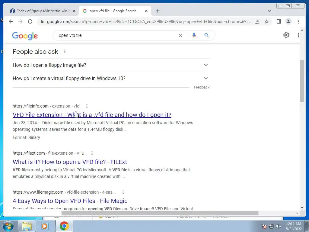Click the Feedback link
This screenshot has height=232, width=309.
(x=202, y=87)
